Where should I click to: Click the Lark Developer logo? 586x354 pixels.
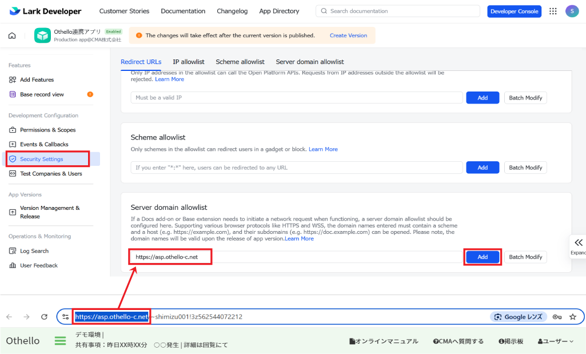click(45, 11)
